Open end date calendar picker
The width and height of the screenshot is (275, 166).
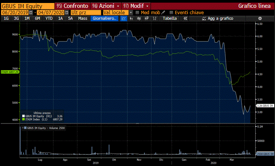67,13
